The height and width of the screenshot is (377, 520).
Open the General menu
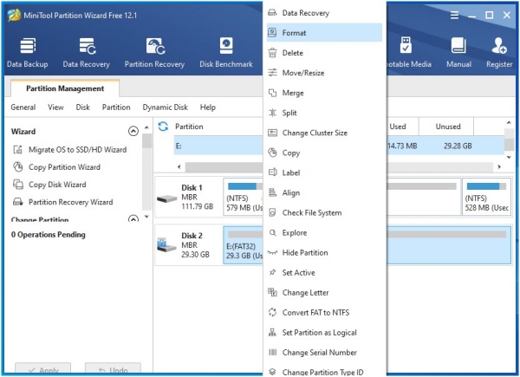(23, 107)
